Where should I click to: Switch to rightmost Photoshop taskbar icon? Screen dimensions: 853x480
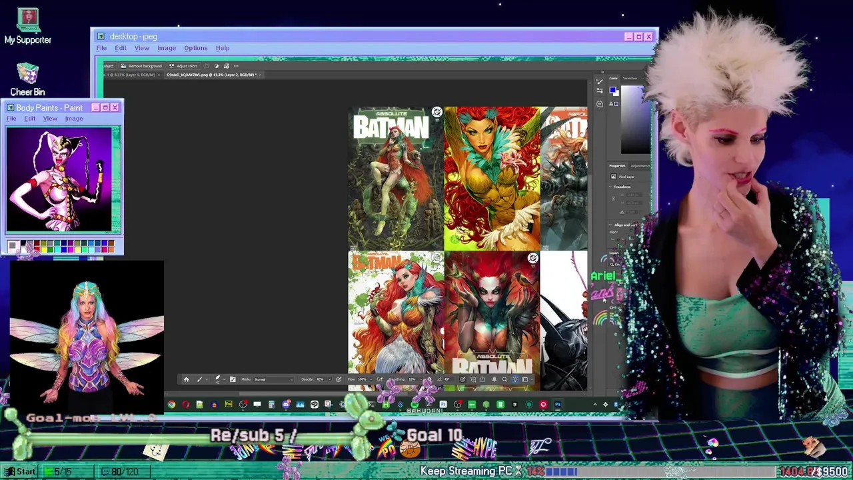click(x=558, y=404)
